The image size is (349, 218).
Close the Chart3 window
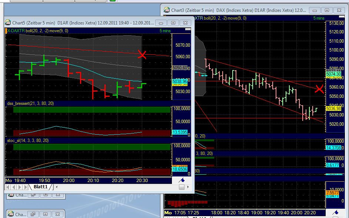coord(339,10)
